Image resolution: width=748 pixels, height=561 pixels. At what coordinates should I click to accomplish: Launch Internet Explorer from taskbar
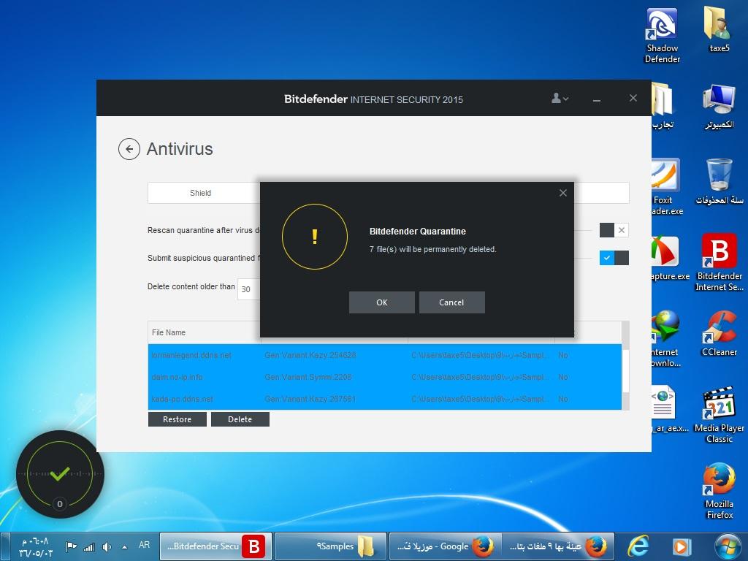638,546
